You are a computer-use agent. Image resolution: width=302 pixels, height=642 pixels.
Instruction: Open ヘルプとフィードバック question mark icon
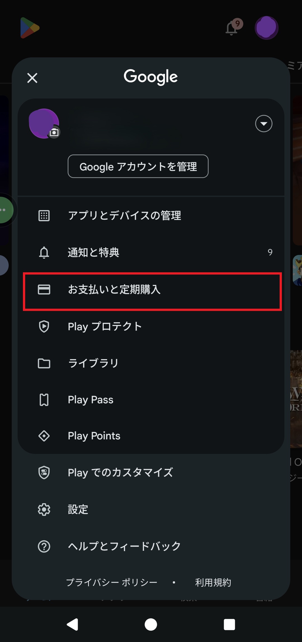click(x=44, y=546)
